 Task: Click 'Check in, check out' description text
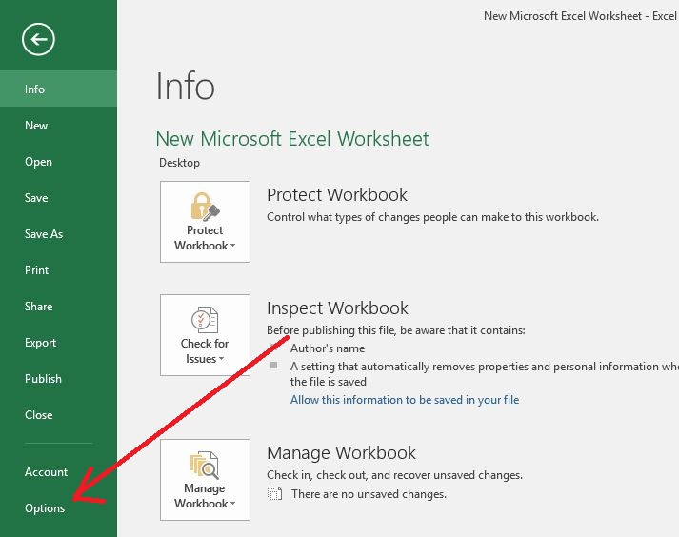click(x=394, y=475)
